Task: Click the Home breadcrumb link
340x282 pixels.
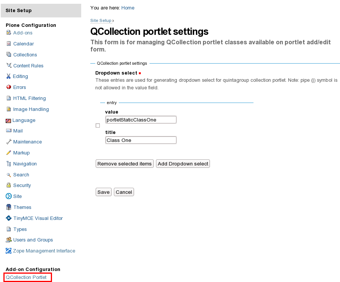Action: click(128, 8)
